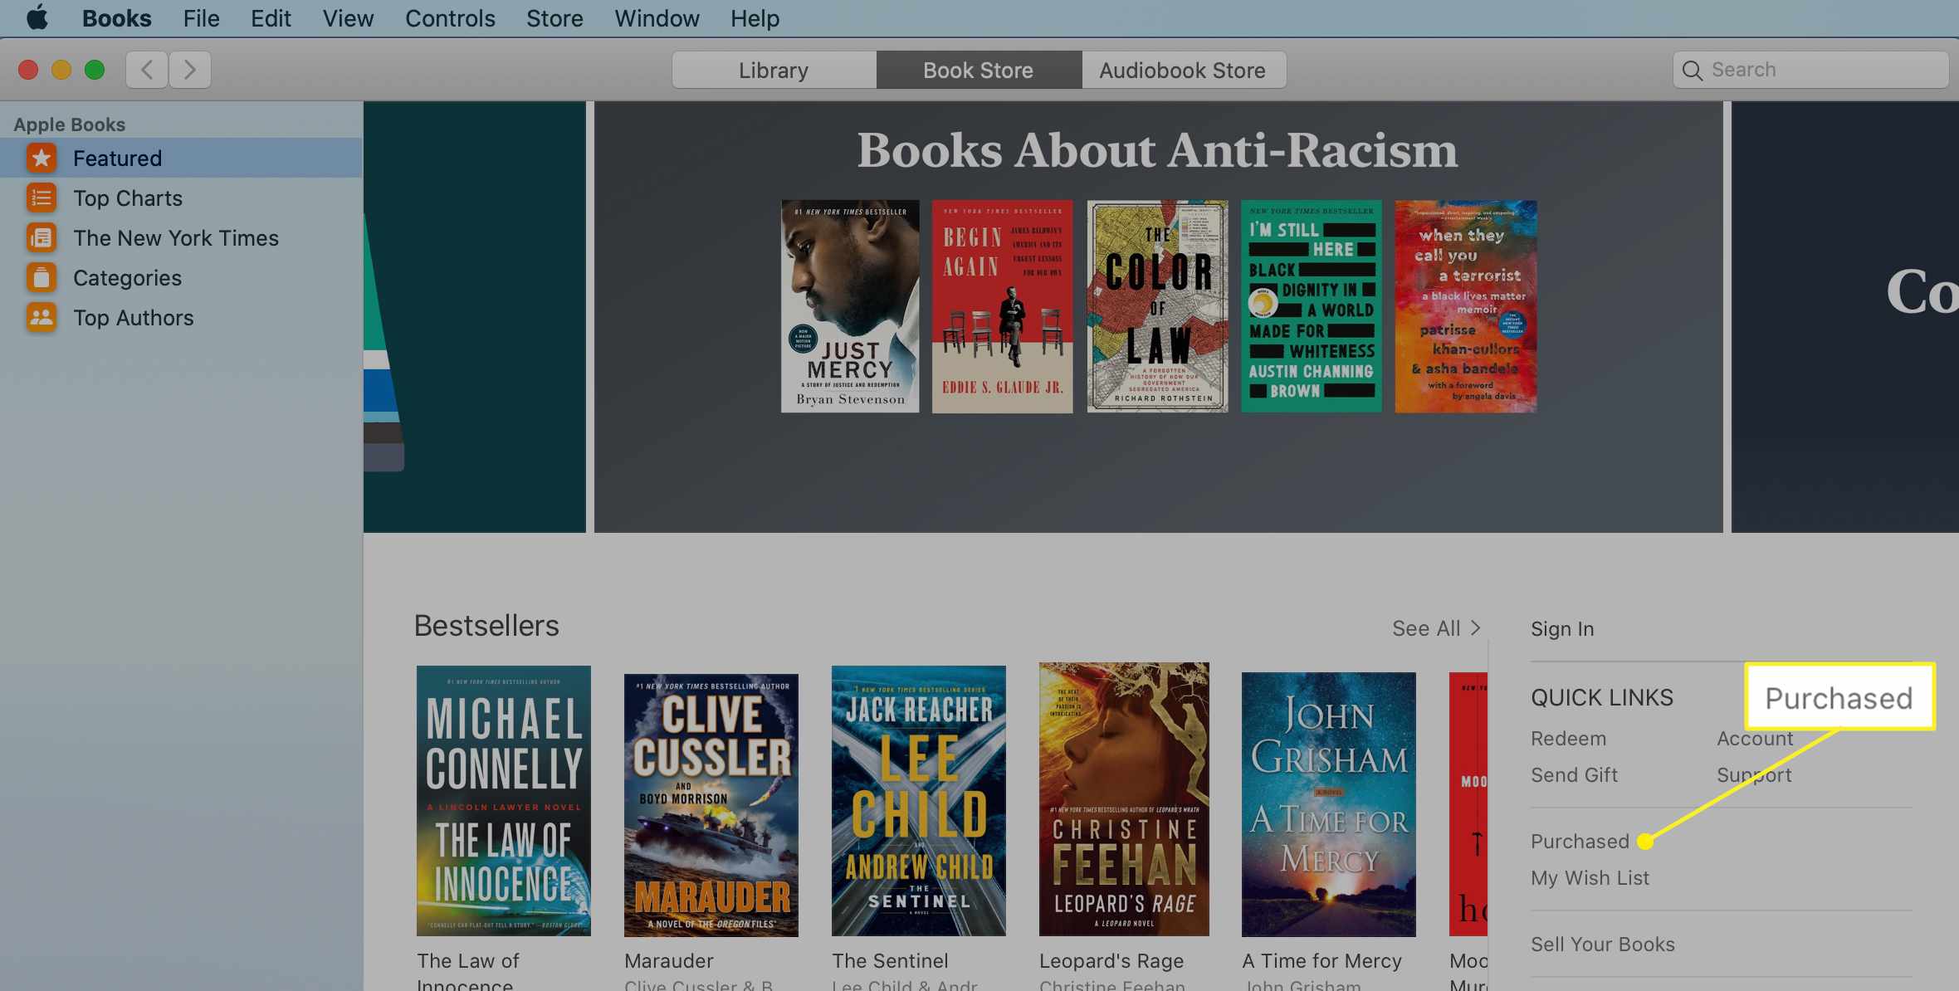Viewport: 1959px width, 991px height.
Task: Open the Store menu
Action: (x=554, y=18)
